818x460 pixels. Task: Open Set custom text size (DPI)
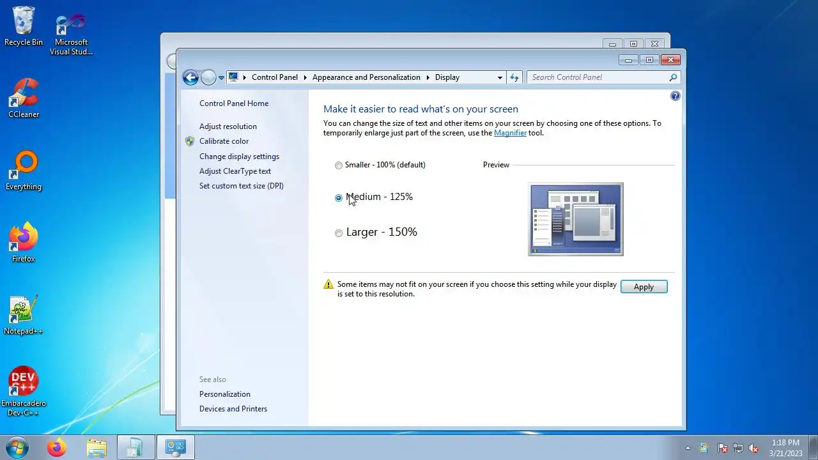pyautogui.click(x=242, y=186)
